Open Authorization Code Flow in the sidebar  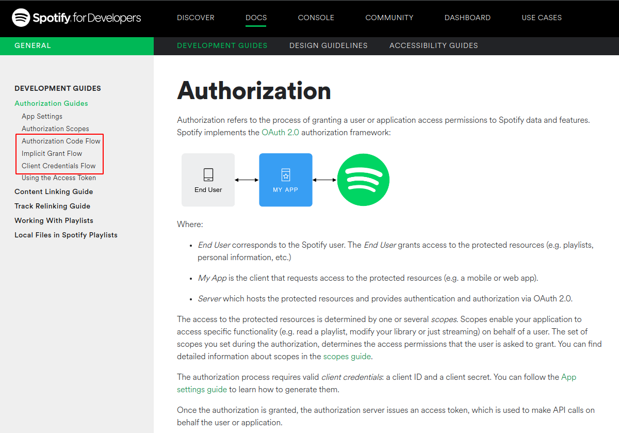click(x=60, y=141)
